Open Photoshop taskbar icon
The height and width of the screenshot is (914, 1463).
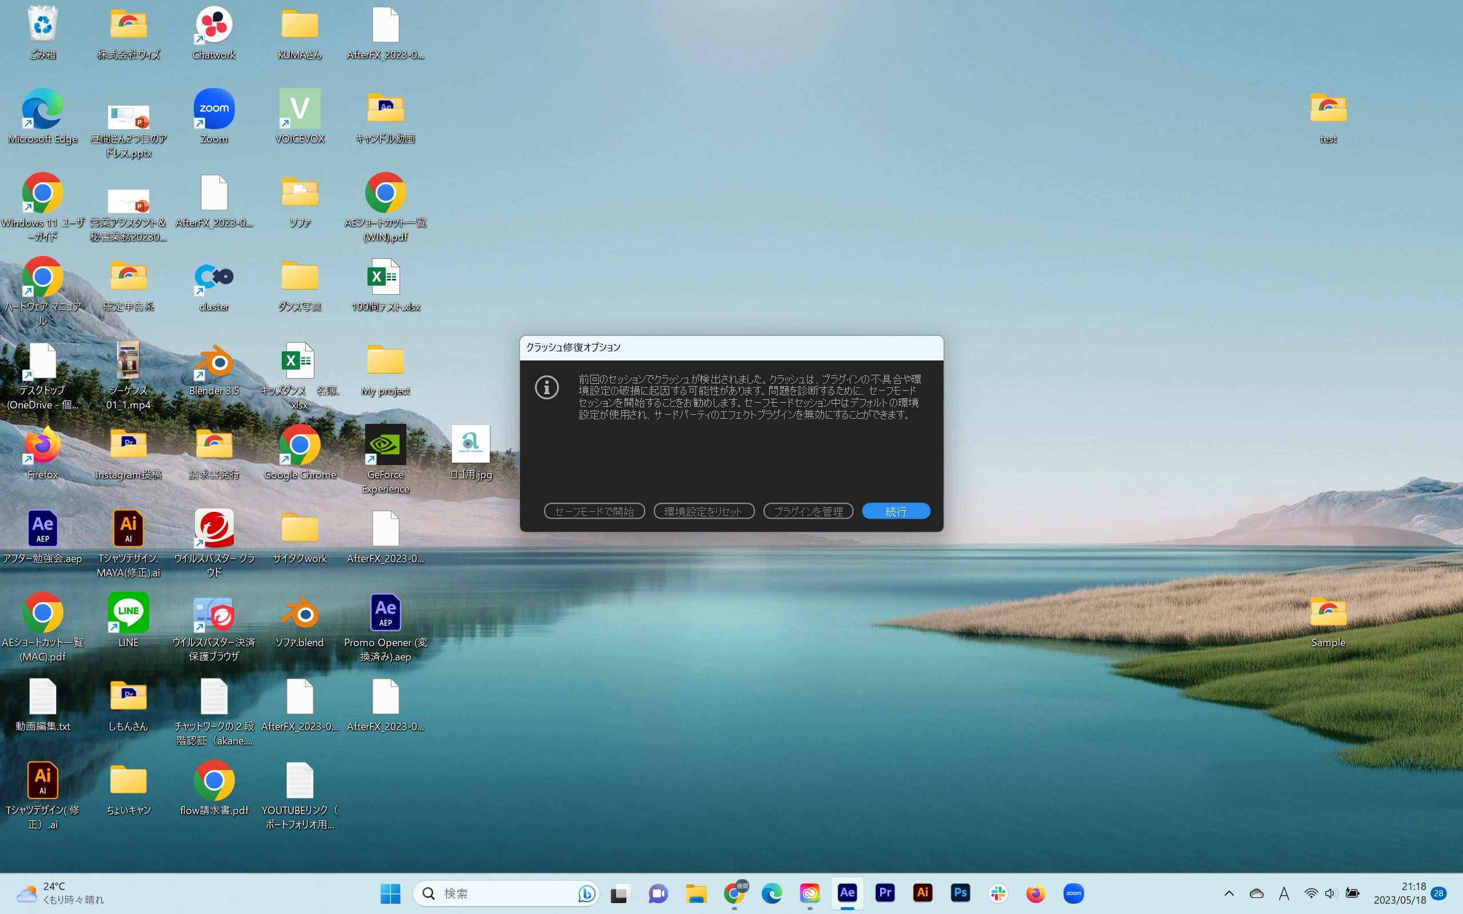click(x=960, y=893)
